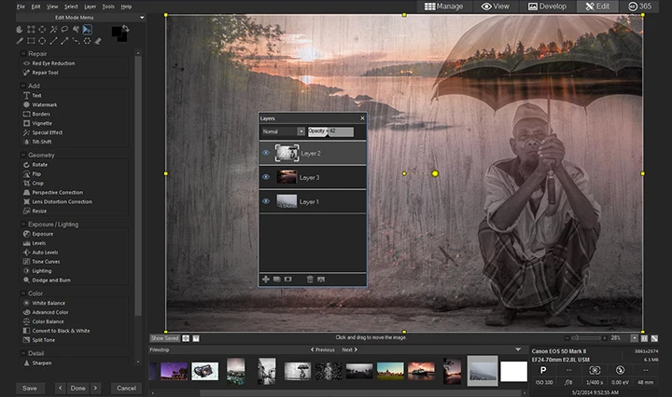Adjust the layer Opacity slider
The image size is (672, 397).
coord(330,132)
